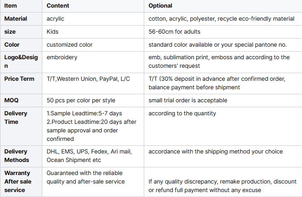Click the 'customized color' cell
The image size is (302, 197).
point(69,45)
